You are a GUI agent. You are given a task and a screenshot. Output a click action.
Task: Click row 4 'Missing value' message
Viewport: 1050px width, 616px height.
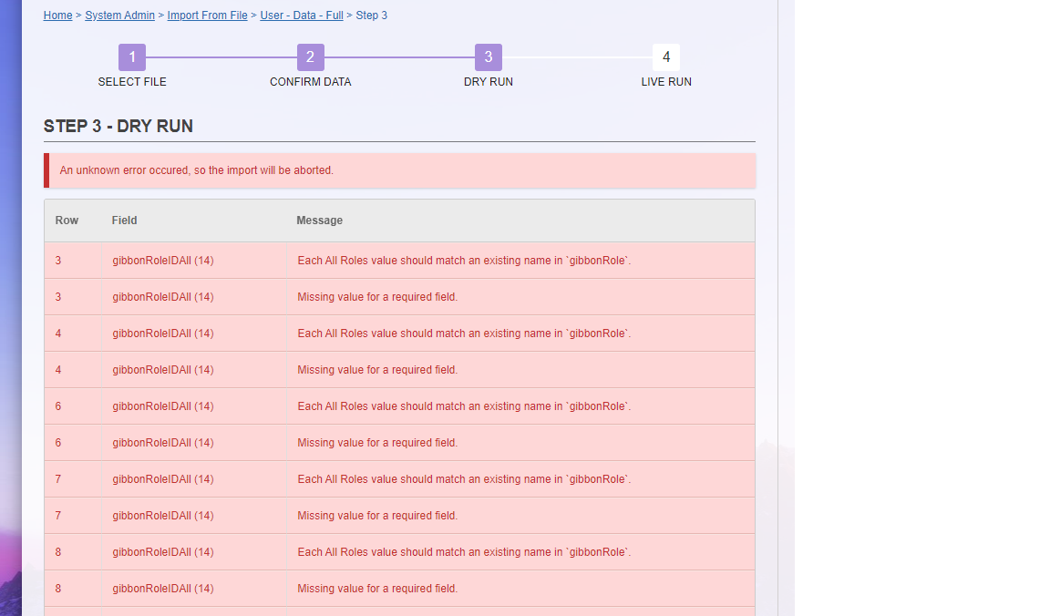tap(377, 370)
